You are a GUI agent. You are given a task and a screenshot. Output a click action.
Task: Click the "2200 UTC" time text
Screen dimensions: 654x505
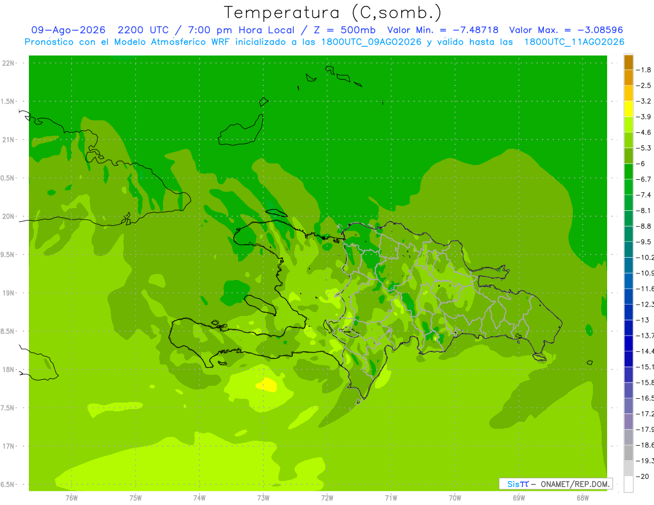143,30
